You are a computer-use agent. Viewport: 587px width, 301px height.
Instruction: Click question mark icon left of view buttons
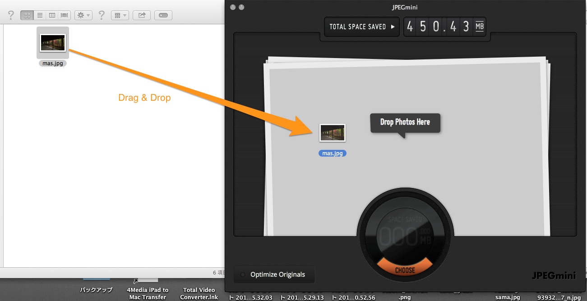coord(11,15)
